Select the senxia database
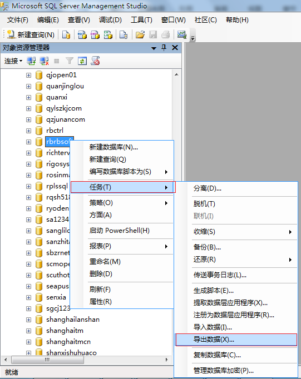 [56, 297]
